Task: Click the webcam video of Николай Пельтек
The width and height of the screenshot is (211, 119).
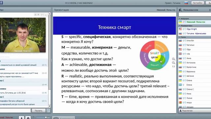Action: (23, 35)
